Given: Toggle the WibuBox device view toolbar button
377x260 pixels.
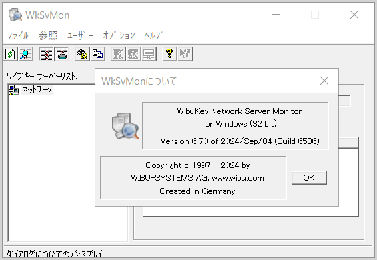Looking at the screenshot, I should click(62, 54).
